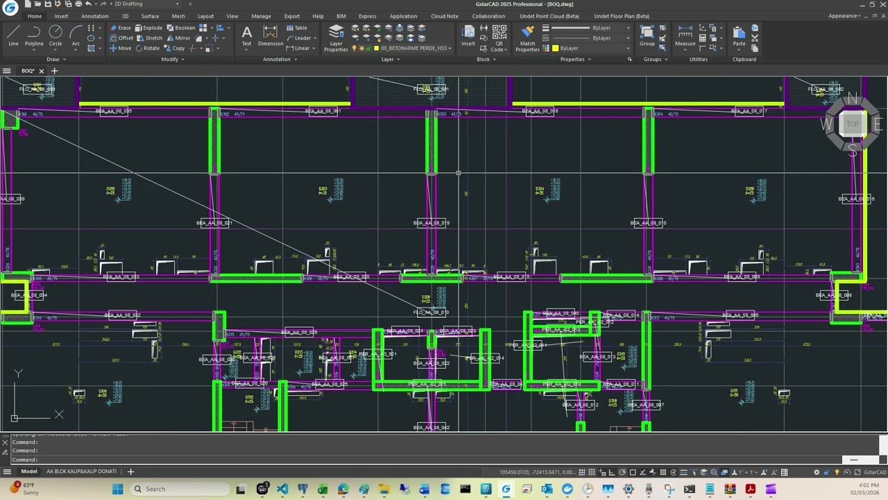The image size is (888, 500).
Task: Open the Insert ribbon tab
Action: 61,16
